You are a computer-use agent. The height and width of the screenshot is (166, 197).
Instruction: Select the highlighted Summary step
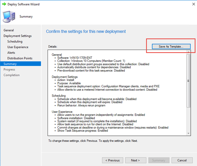[x=21, y=64]
